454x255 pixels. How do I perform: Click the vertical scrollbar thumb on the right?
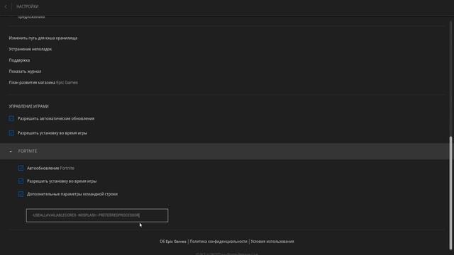[450, 192]
